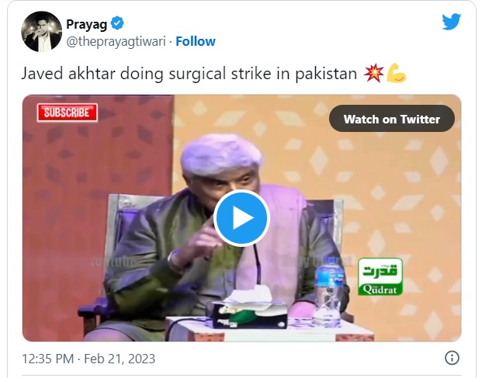Click the flexed biceps emoji
The image size is (482, 378).
click(x=396, y=74)
